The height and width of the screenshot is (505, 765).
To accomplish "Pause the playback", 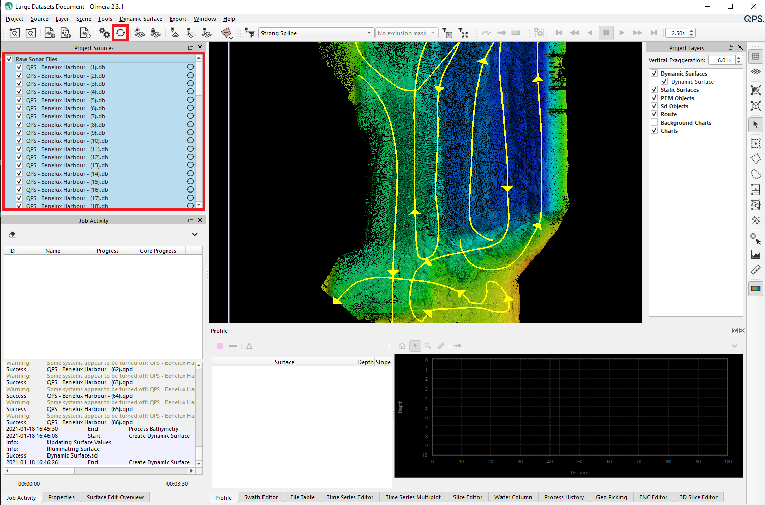I will 606,33.
